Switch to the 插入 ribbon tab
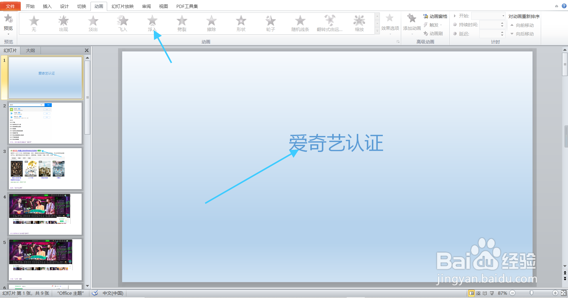568x298 pixels. click(47, 6)
